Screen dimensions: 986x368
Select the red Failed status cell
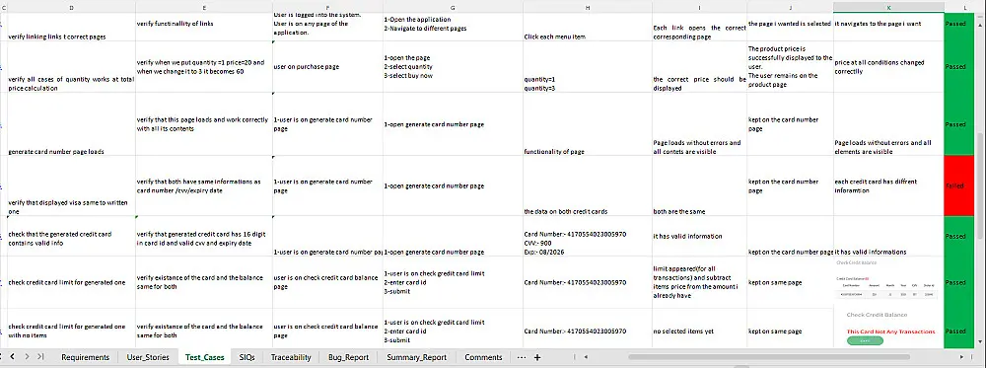(x=960, y=186)
